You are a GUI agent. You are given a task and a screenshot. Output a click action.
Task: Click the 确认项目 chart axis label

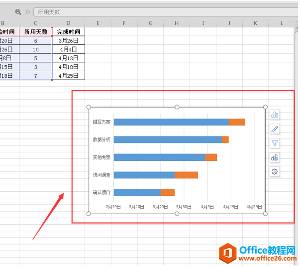pos(102,193)
